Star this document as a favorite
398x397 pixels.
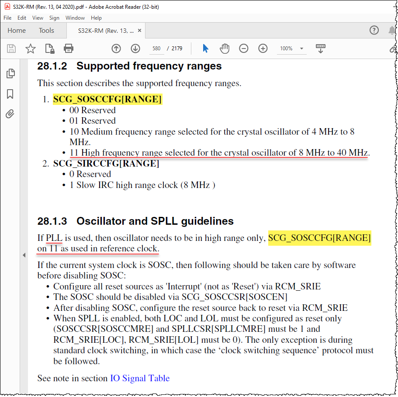point(31,49)
